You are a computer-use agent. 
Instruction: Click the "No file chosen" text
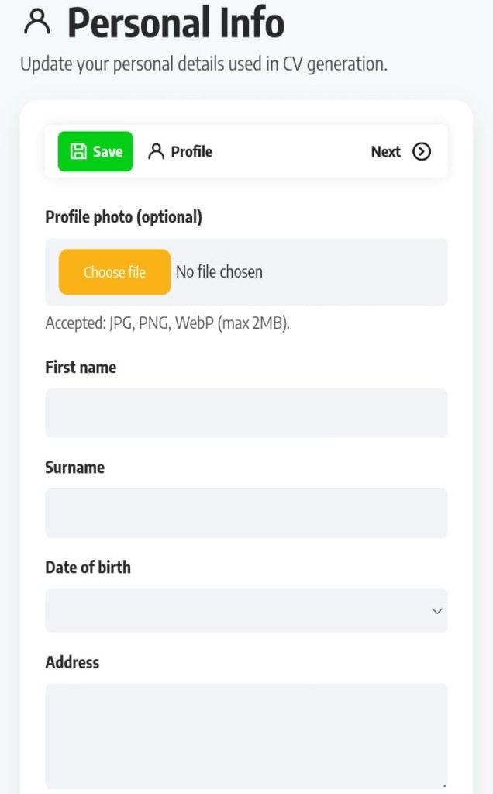point(219,272)
